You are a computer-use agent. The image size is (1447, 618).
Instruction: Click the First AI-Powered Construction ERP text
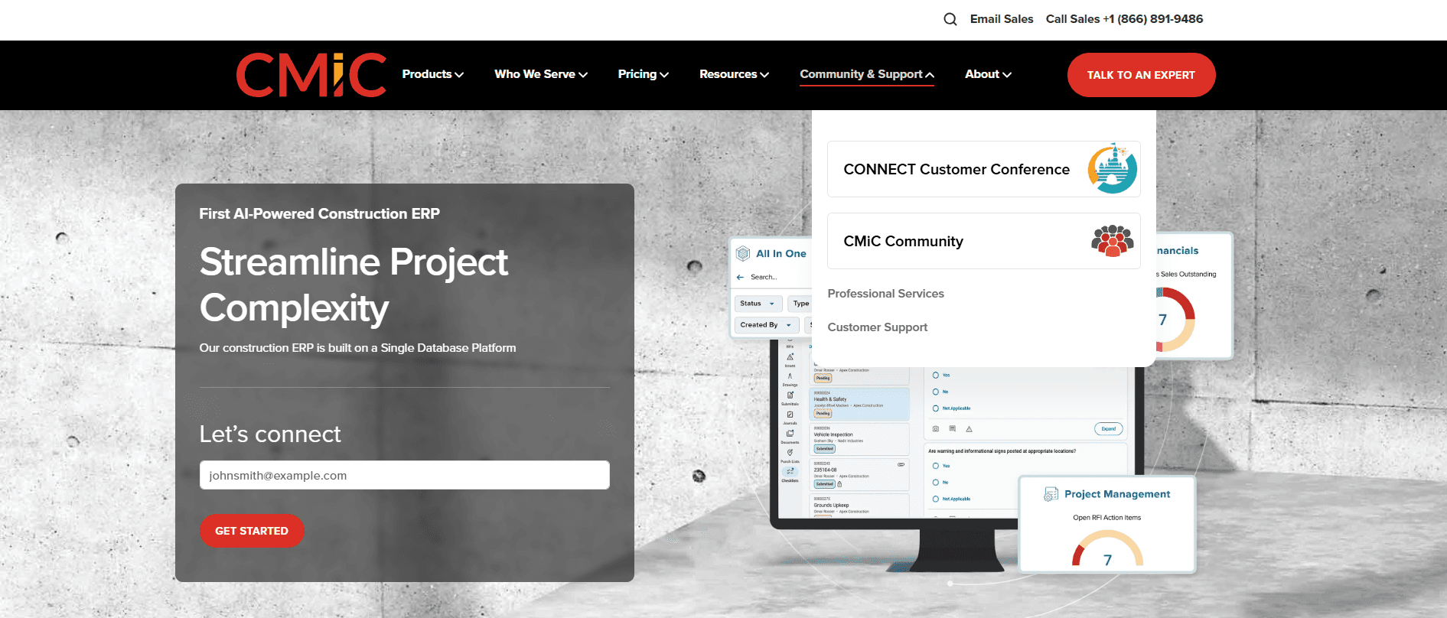[x=319, y=214]
